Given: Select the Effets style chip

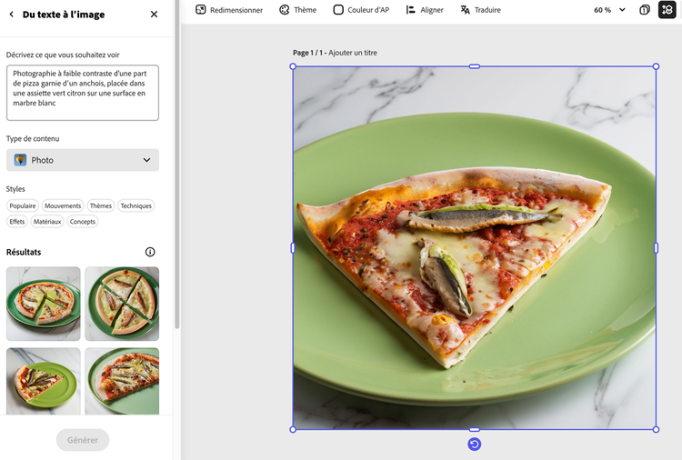Looking at the screenshot, I should coord(17,221).
